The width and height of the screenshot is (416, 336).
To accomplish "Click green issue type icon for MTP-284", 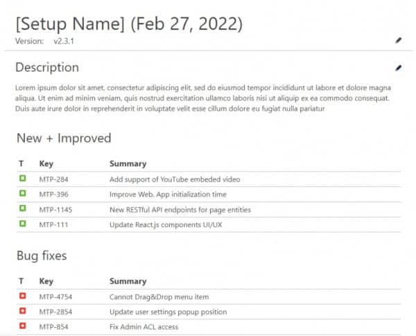I will 22,179.
